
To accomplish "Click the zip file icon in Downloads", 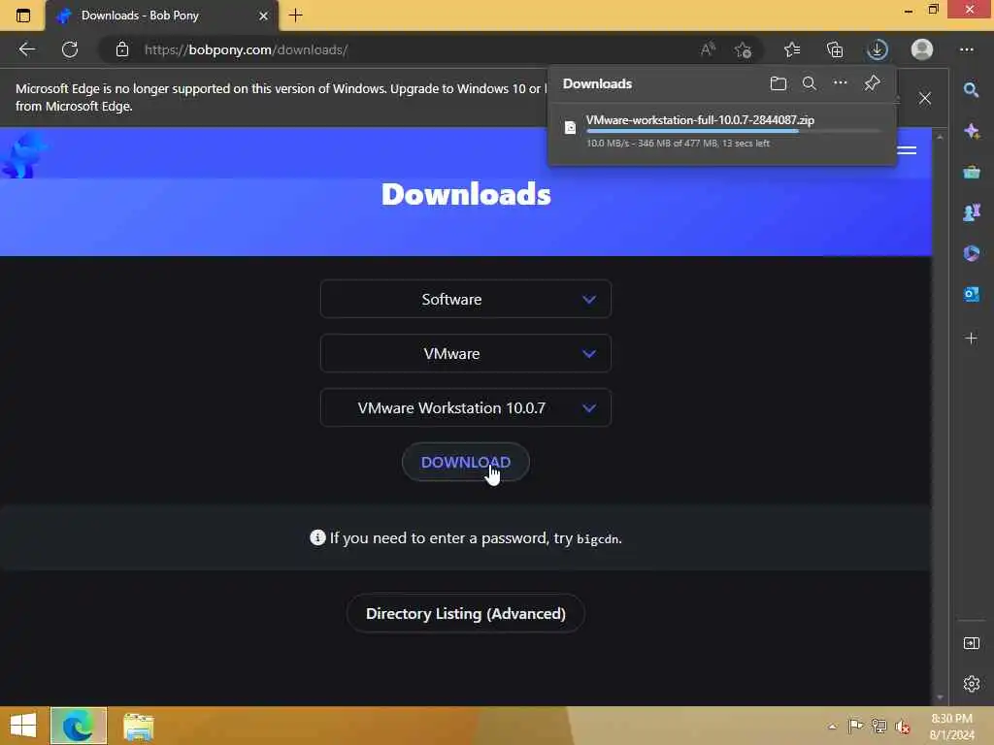I will click(570, 127).
